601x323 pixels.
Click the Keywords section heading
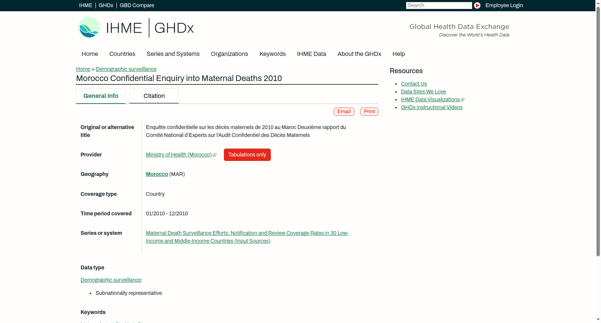(93, 312)
